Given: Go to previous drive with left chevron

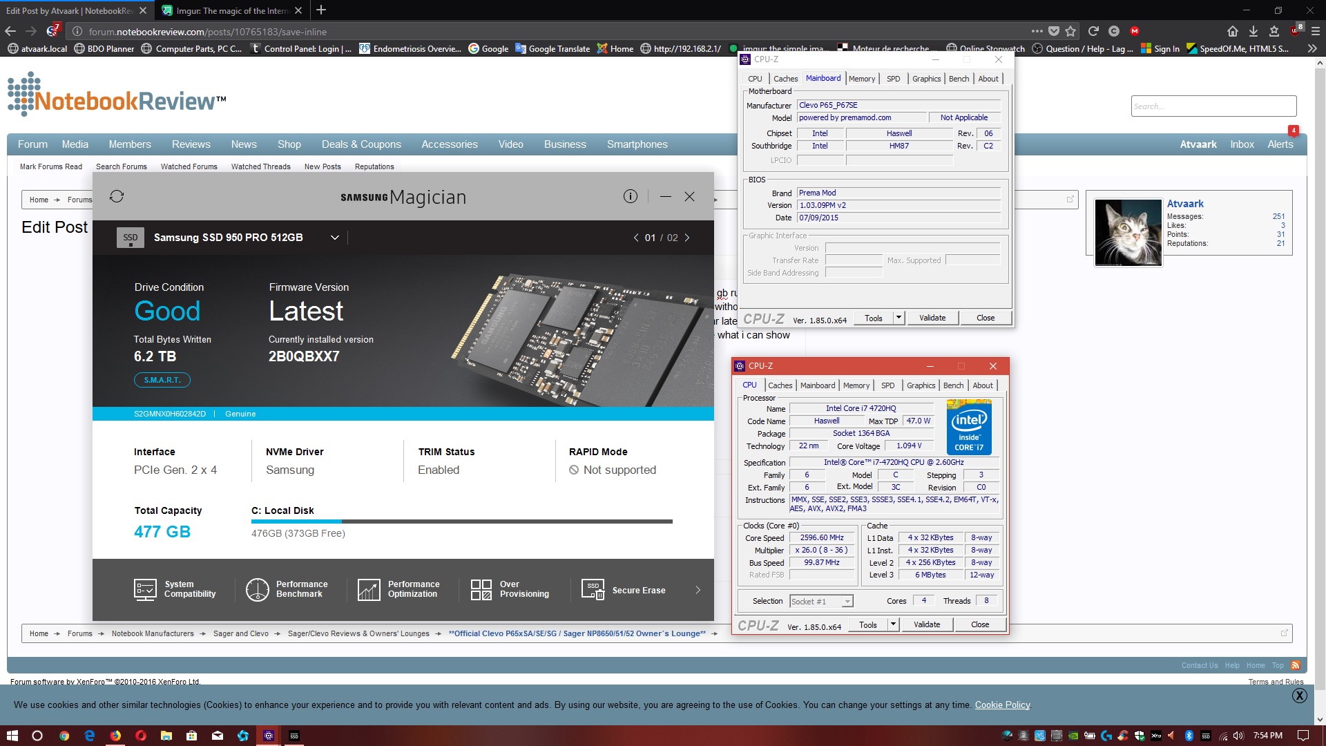Looking at the screenshot, I should 636,238.
